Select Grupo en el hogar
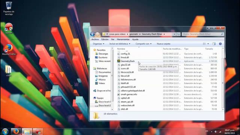 tap(103, 91)
